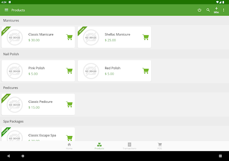Open the search magnifier icon

tap(208, 10)
